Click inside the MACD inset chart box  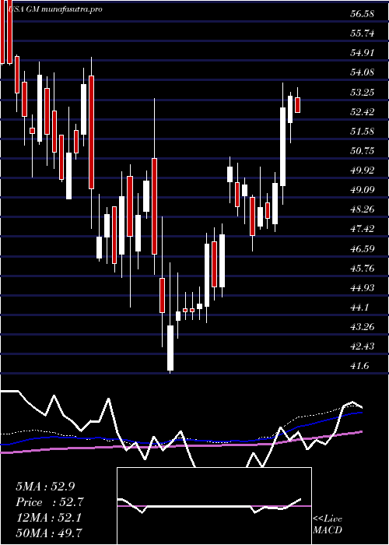click(214, 506)
